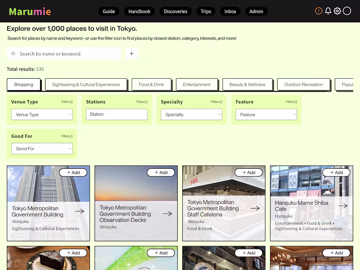Viewport: 360px width, 270px height.
Task: Click the plus button beside search
Action: 132,53
